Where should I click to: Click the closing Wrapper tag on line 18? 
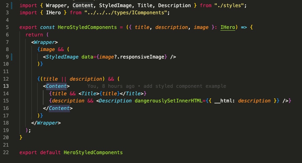(46, 123)
